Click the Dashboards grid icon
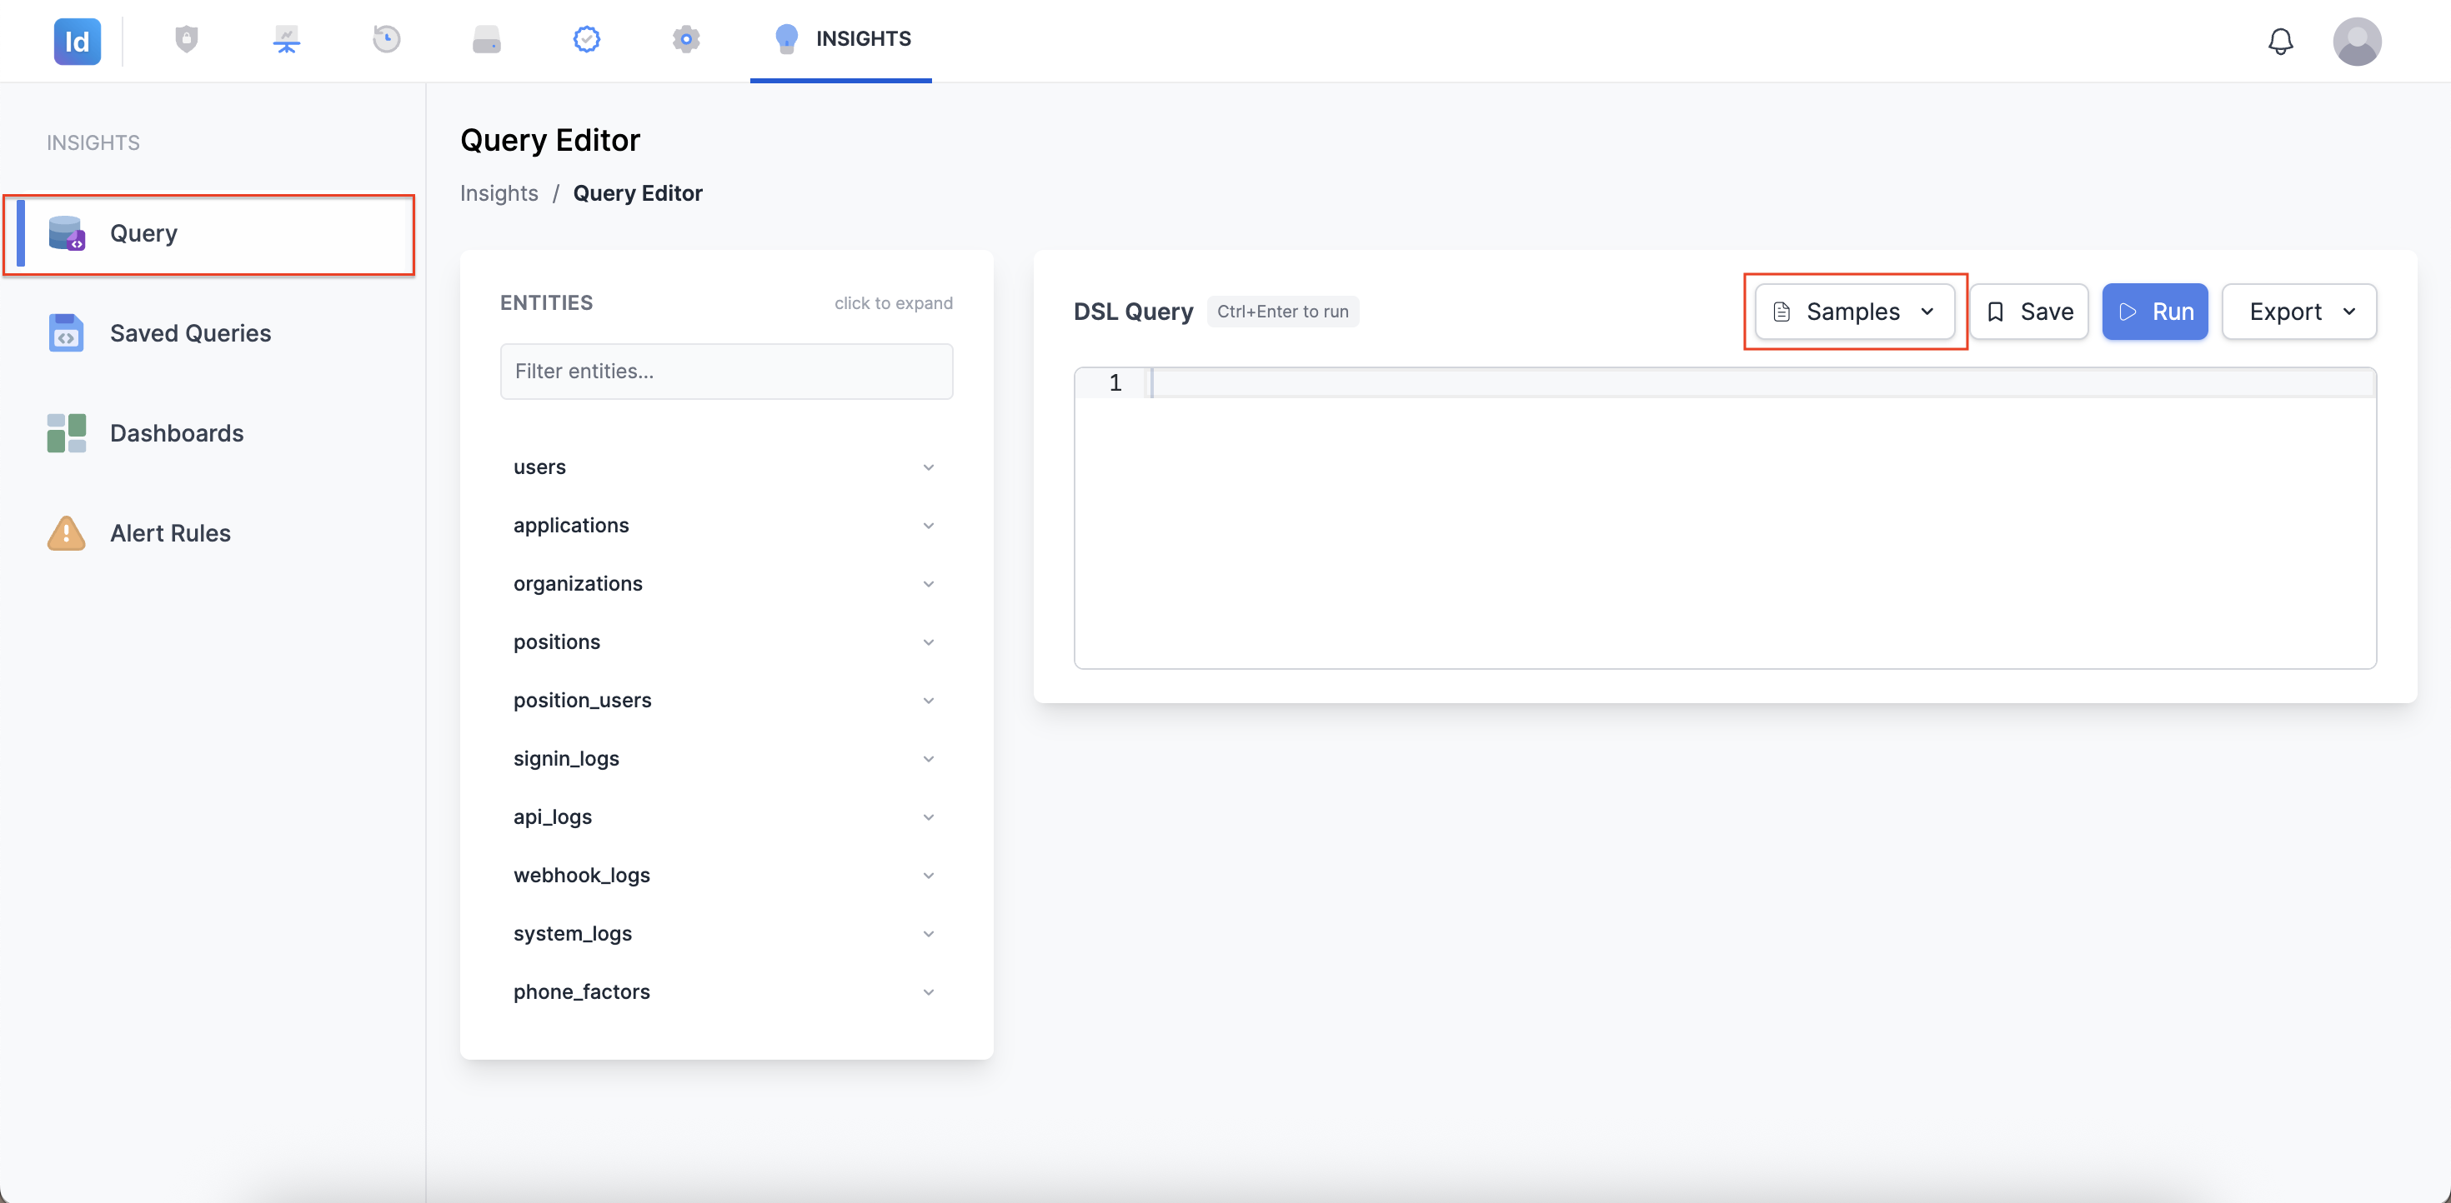 (x=67, y=432)
